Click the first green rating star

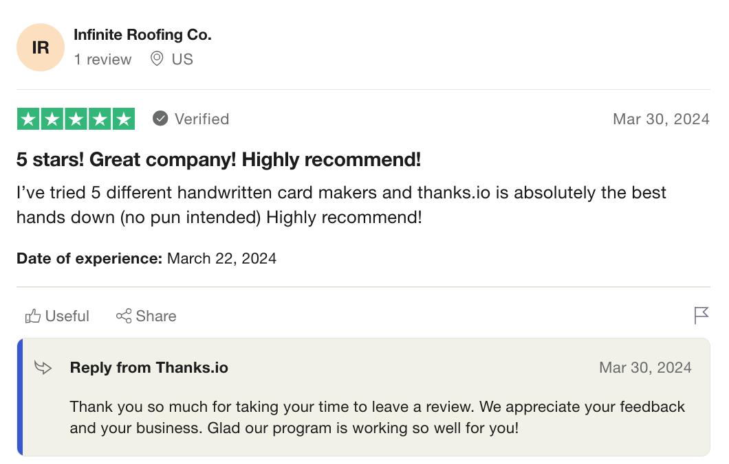click(28, 119)
